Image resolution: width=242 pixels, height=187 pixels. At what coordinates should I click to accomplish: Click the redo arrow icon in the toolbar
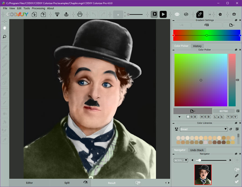[103, 15]
